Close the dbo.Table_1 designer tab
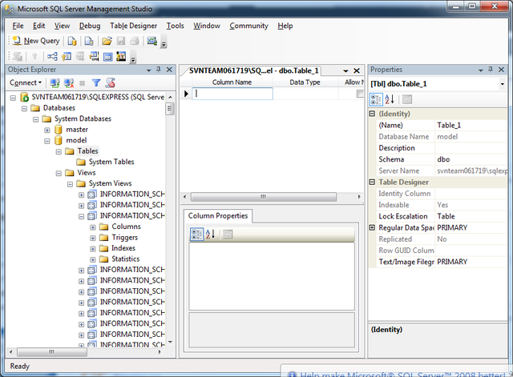Screen dimensions: 513x377 [x=357, y=70]
